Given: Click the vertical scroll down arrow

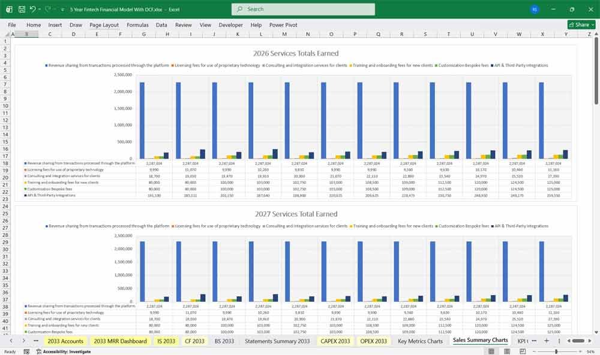Looking at the screenshot, I should pos(596,332).
